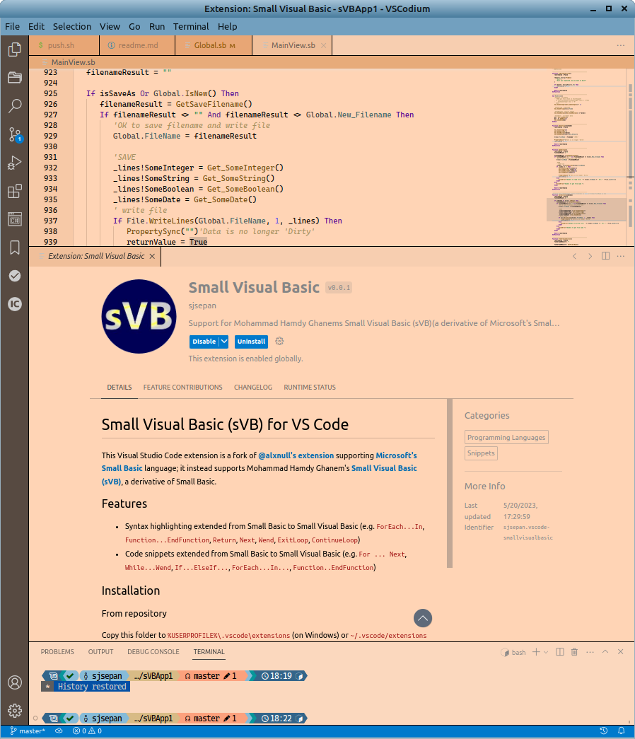The height and width of the screenshot is (739, 635).
Task: Toggle the extension management gear settings
Action: click(x=279, y=341)
